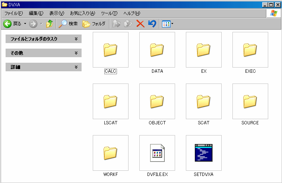Screen dimensions: 282x183
Task: Click the blue Undo arrow icon
Action: [x=152, y=24]
